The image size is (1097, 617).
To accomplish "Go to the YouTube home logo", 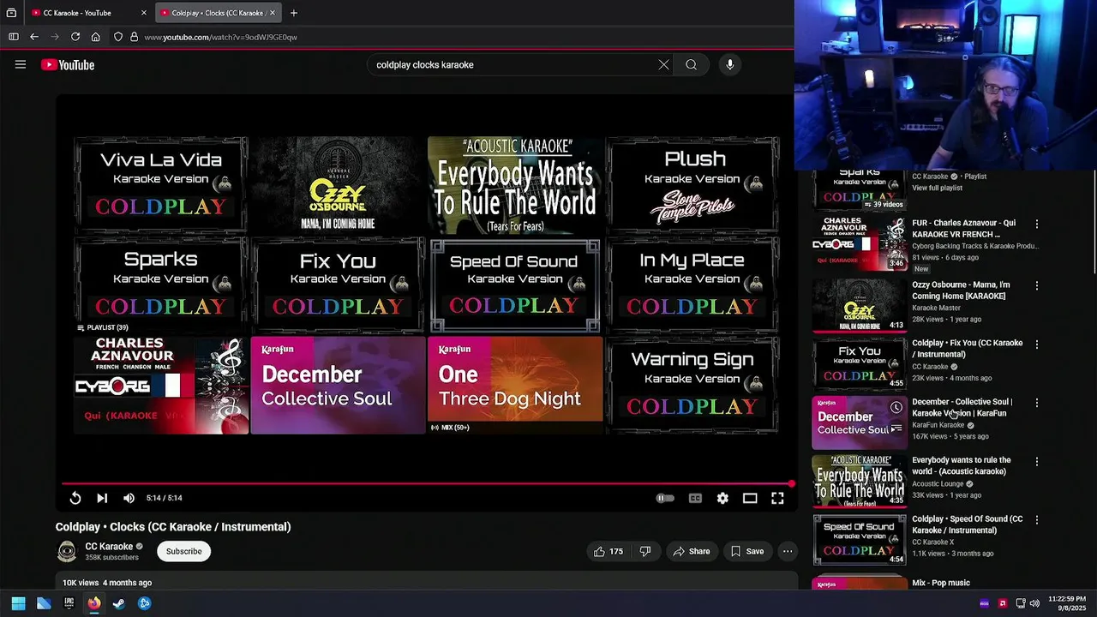I will point(68,65).
